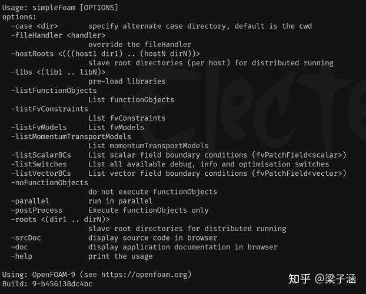Screen dimensions: 366x294
Task: Click the -listFvModels option
Action: 41,127
